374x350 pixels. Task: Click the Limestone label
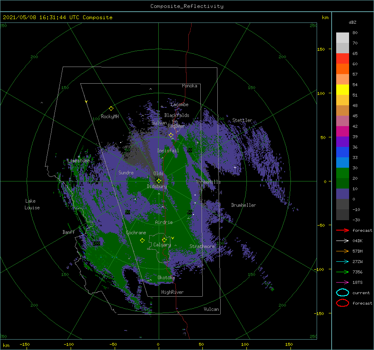coord(79,161)
